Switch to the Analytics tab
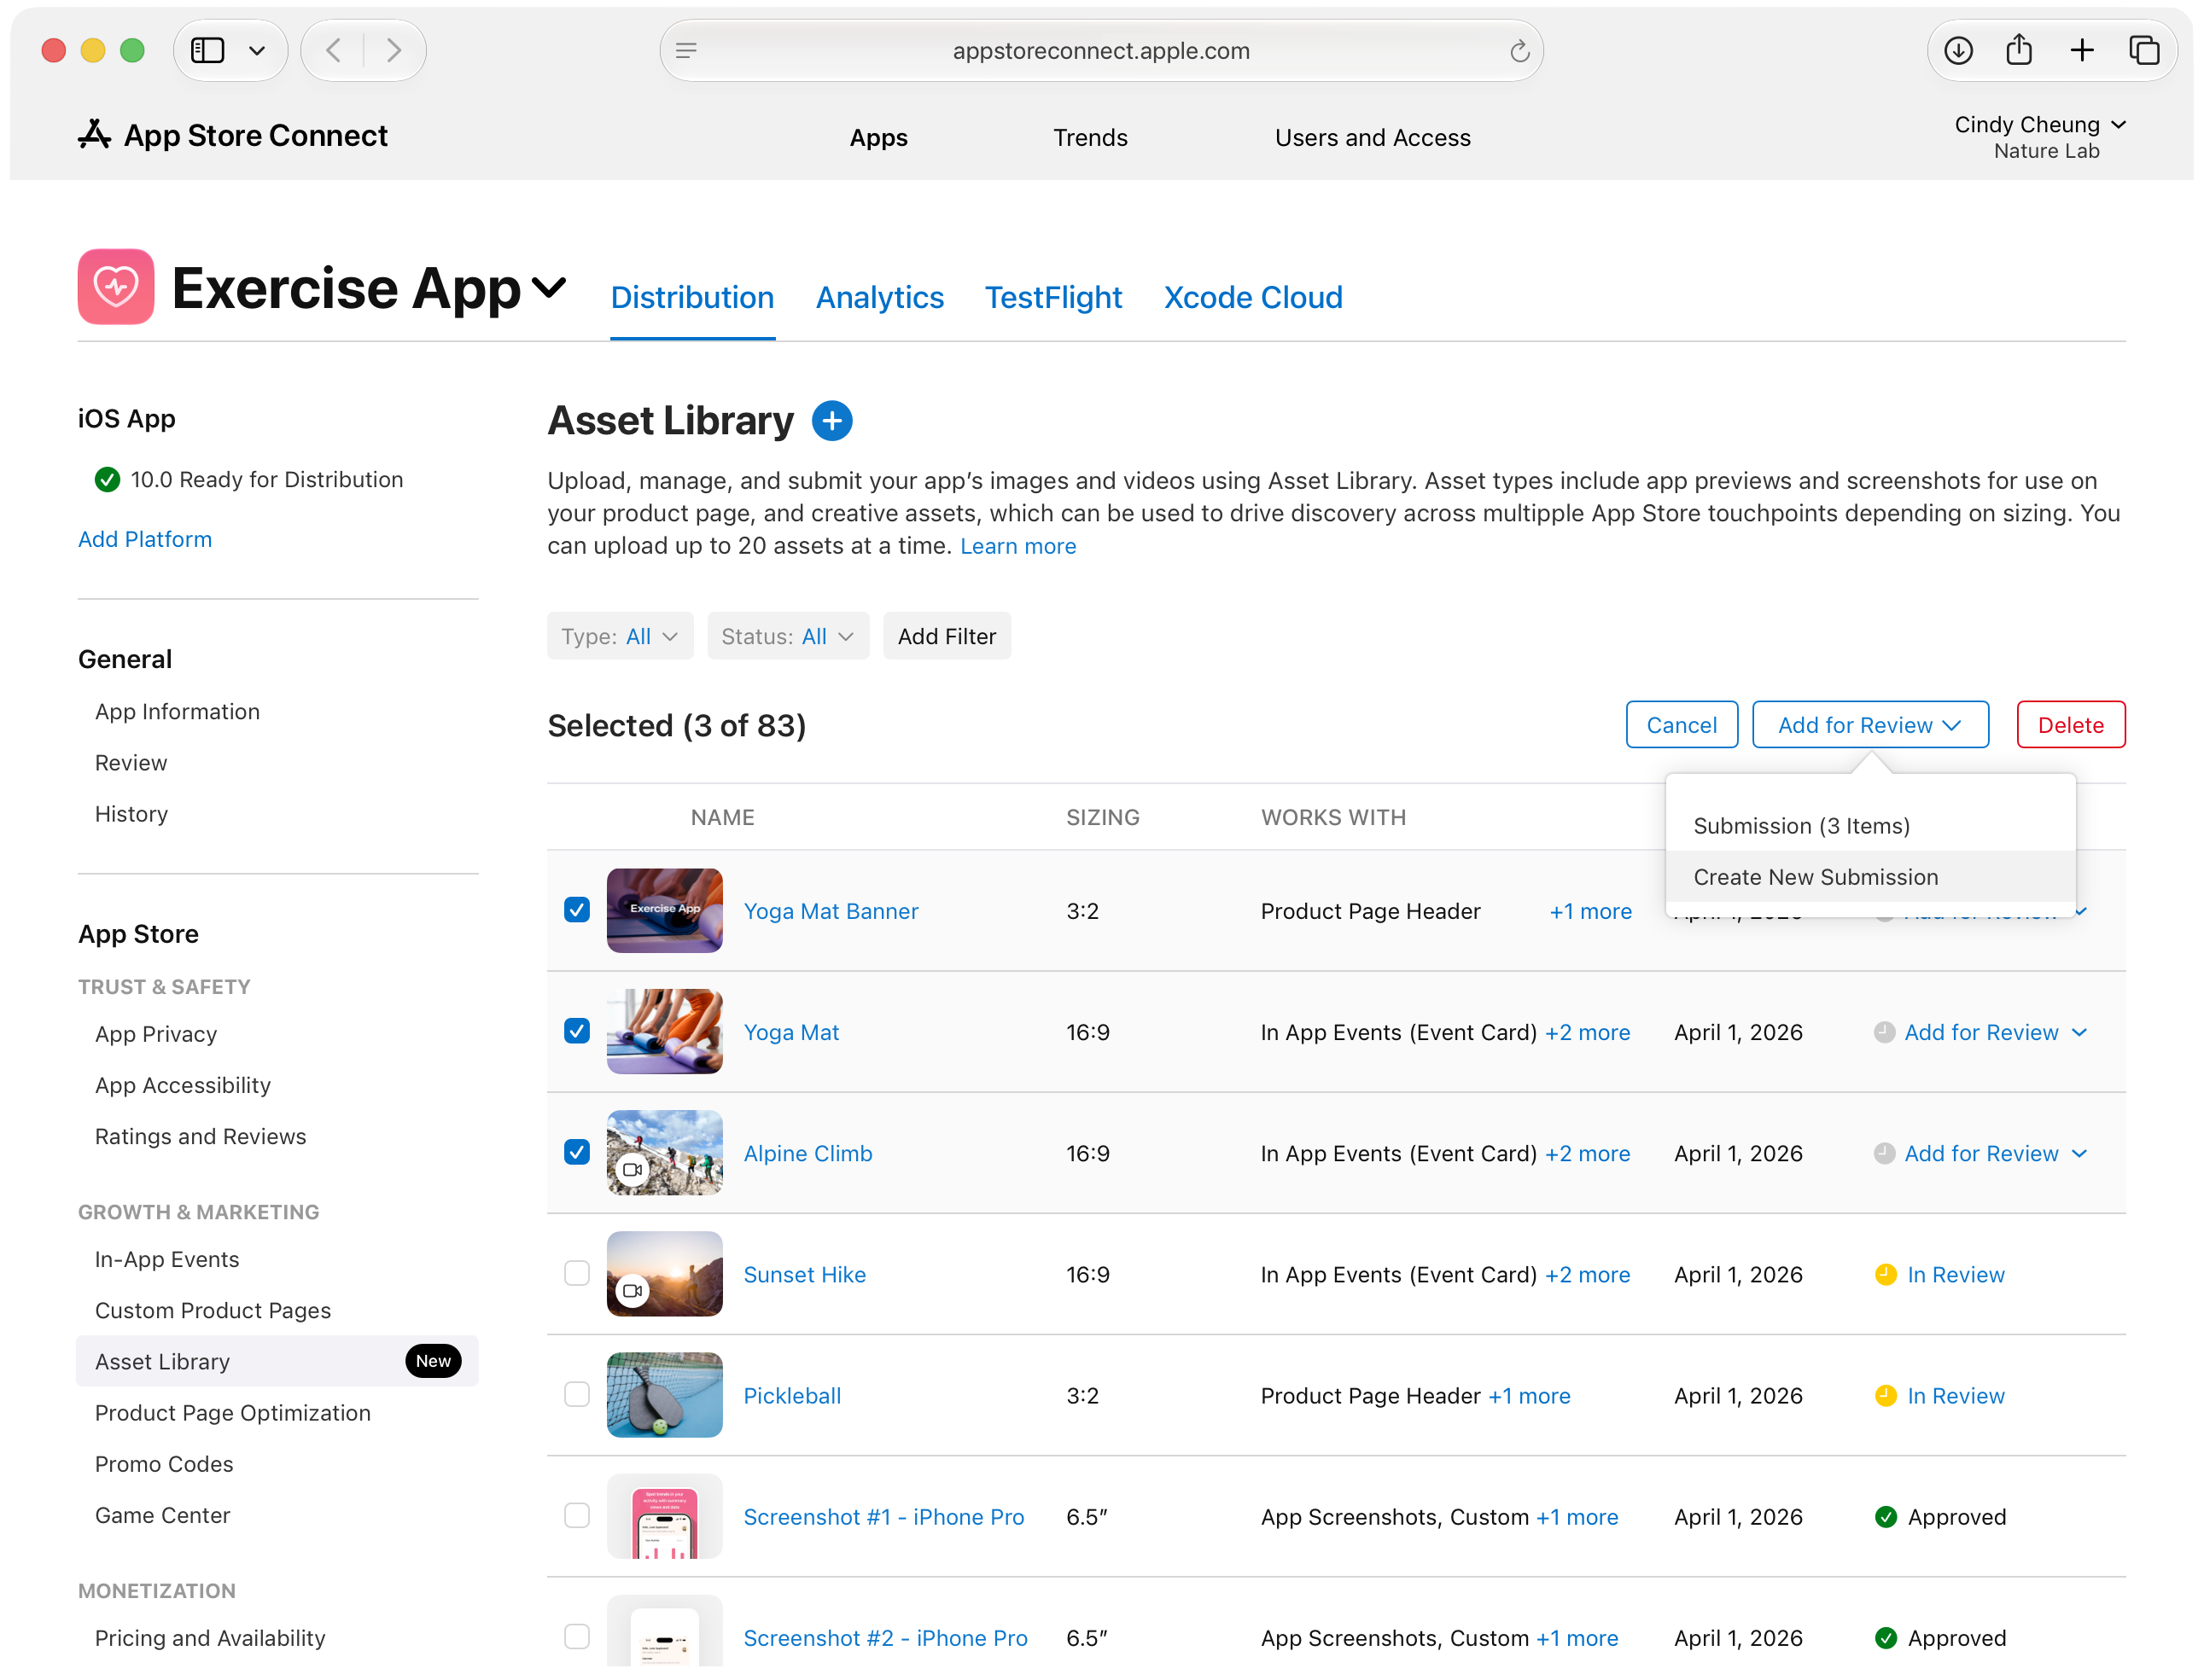 pos(878,298)
